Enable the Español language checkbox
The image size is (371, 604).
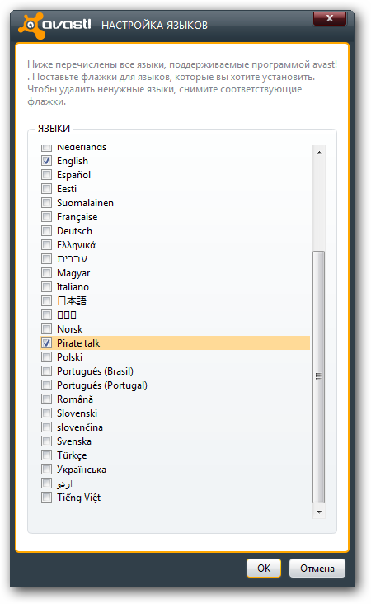46,174
